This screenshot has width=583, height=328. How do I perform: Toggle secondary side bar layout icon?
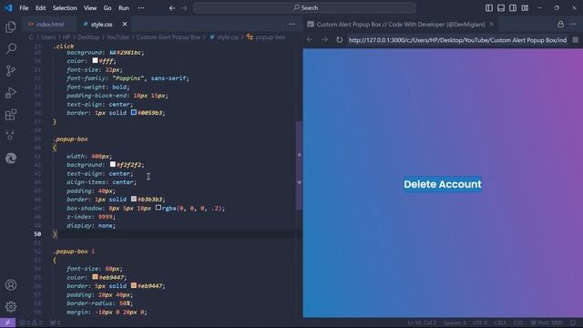[513, 8]
